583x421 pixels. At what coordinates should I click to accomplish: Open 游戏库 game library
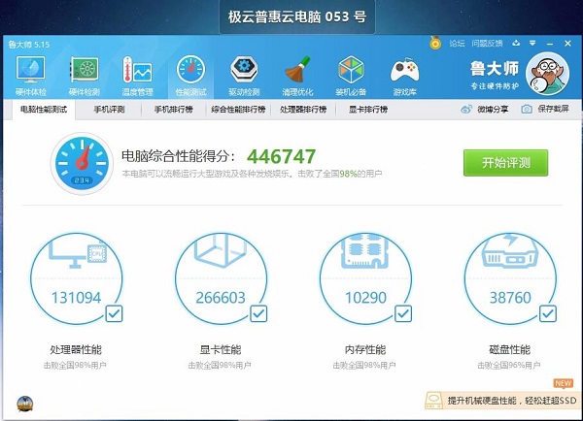coord(404,76)
